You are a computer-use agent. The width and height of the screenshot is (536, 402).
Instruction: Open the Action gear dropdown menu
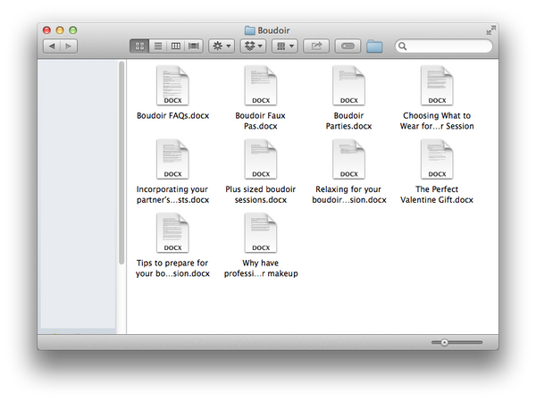221,46
